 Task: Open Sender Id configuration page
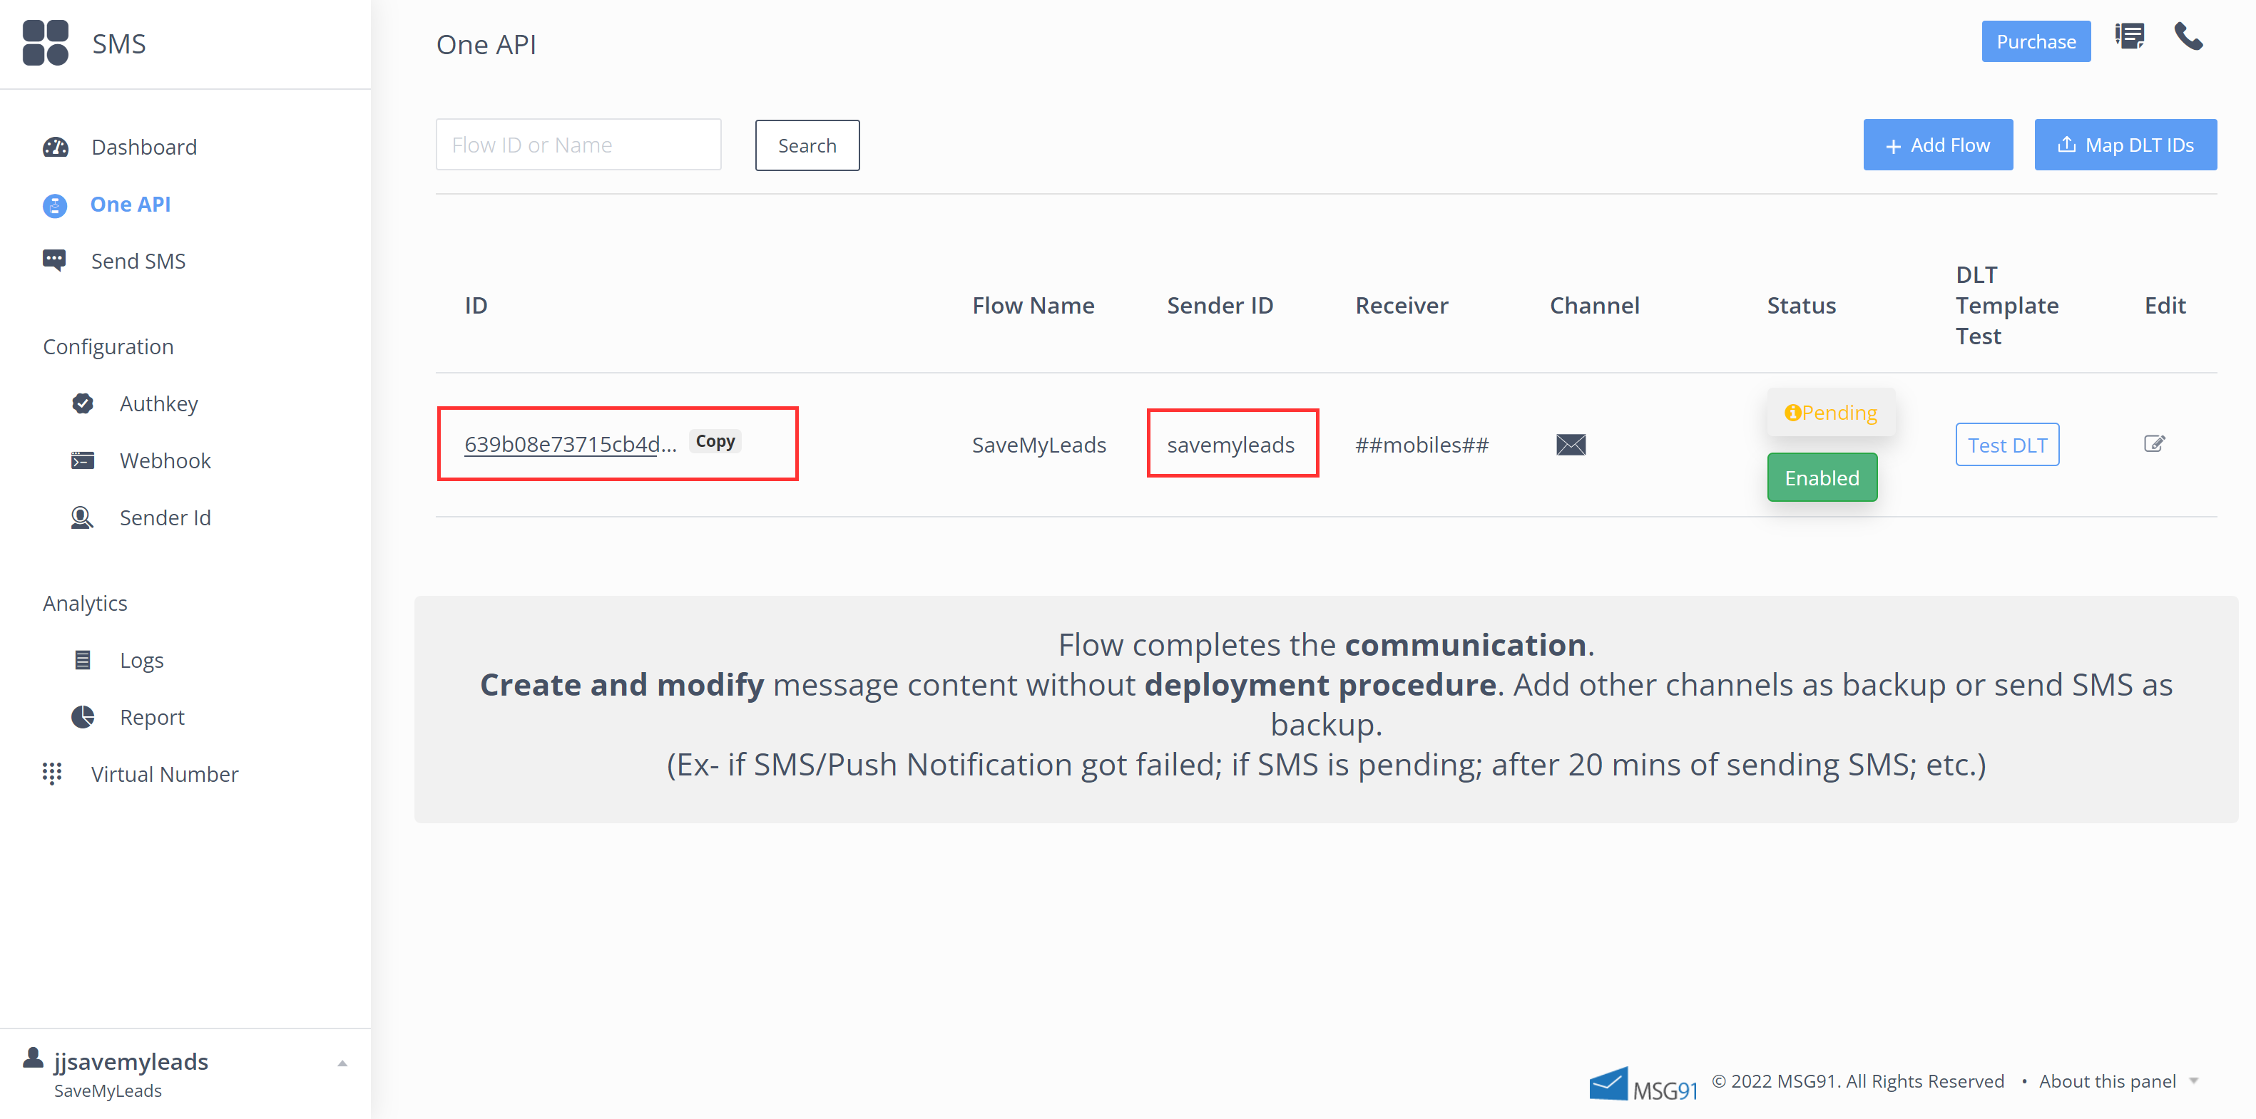coord(165,518)
